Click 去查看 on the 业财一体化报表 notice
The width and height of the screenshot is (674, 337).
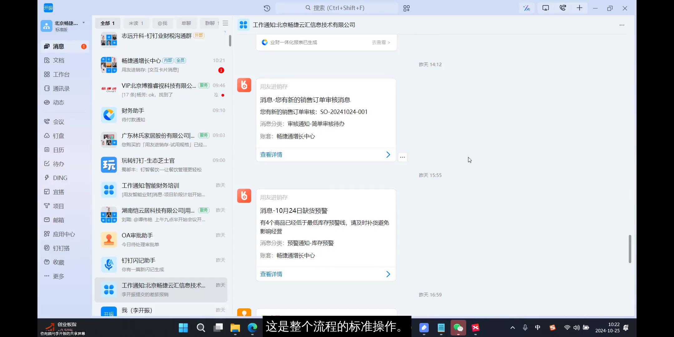[379, 42]
